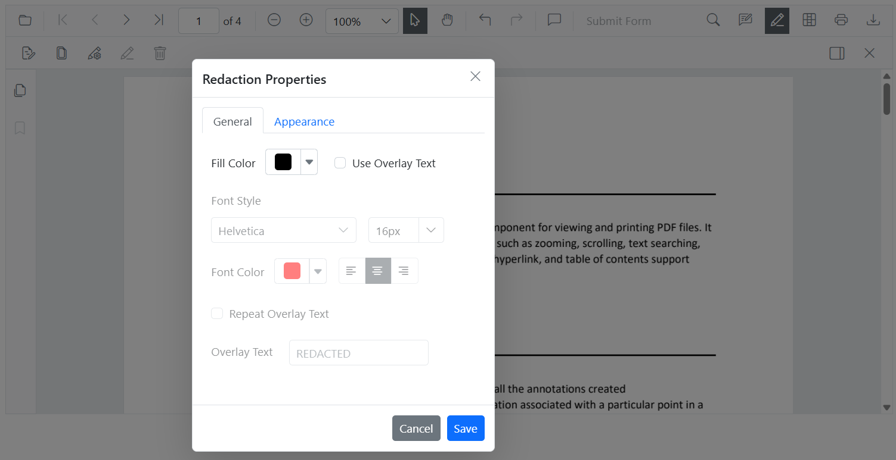This screenshot has height=460, width=896.
Task: Save the redaction properties
Action: coord(466,428)
